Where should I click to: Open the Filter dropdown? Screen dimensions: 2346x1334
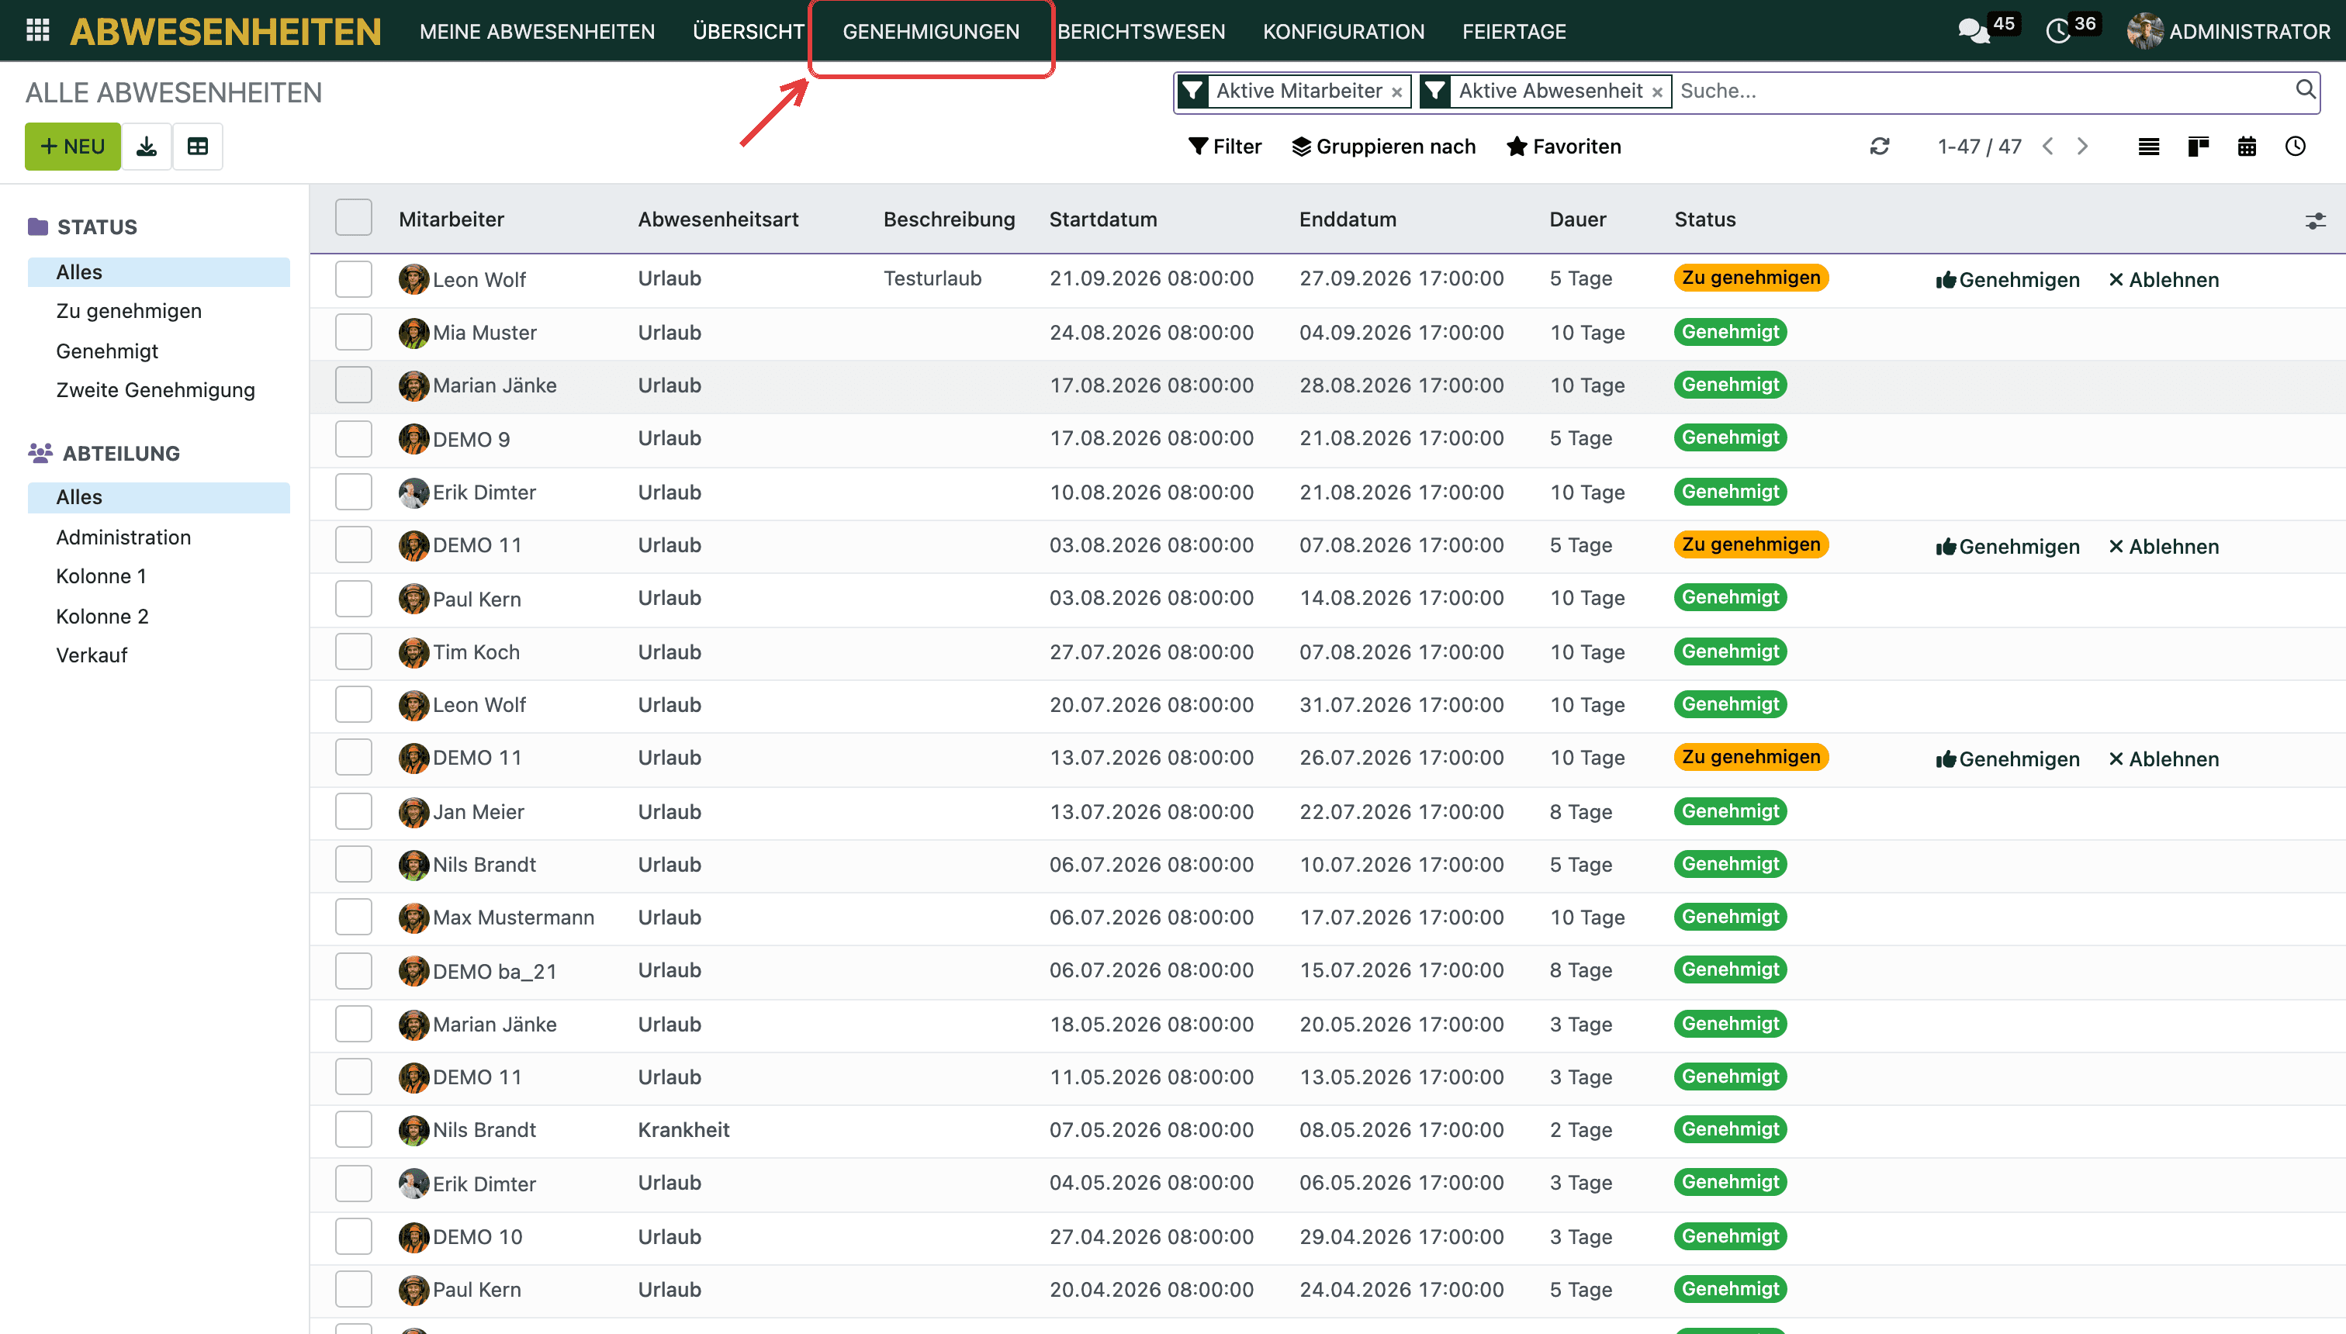tap(1224, 147)
